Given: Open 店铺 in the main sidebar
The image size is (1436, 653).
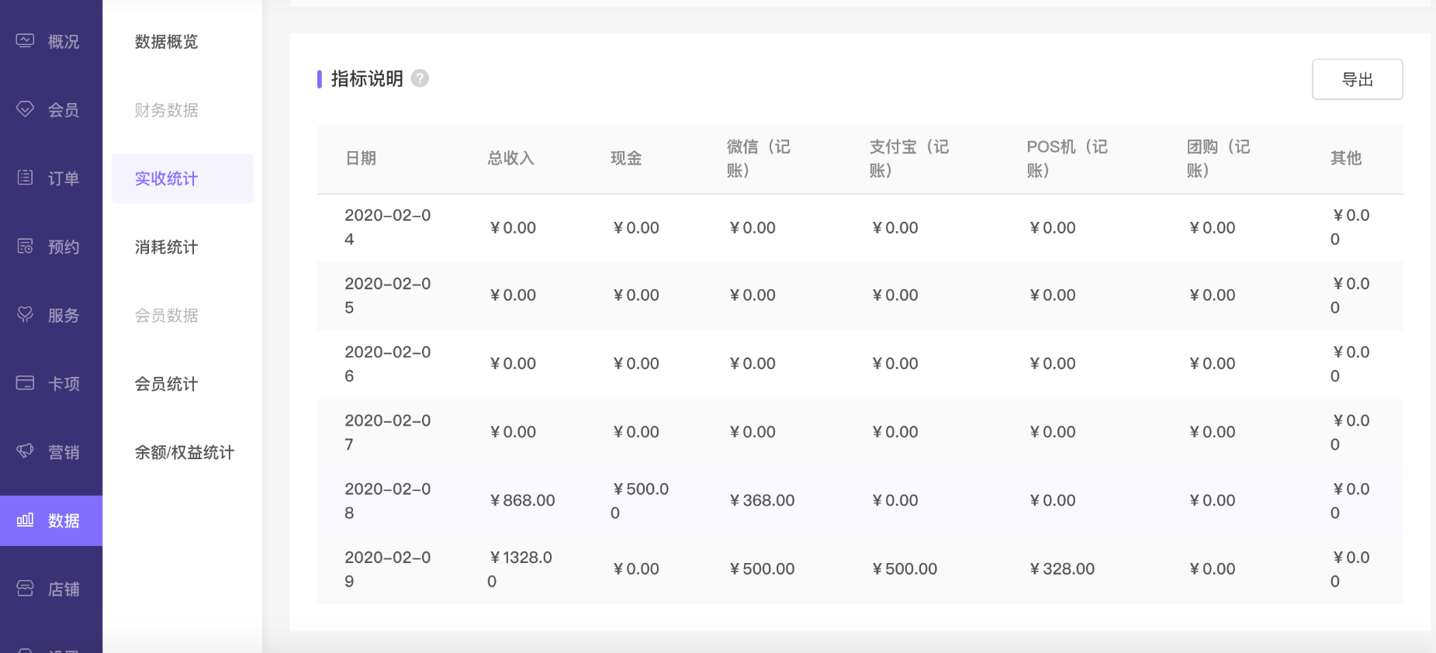Looking at the screenshot, I should tap(51, 589).
